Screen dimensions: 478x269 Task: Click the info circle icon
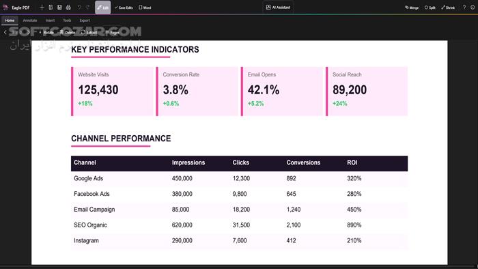(x=473, y=8)
